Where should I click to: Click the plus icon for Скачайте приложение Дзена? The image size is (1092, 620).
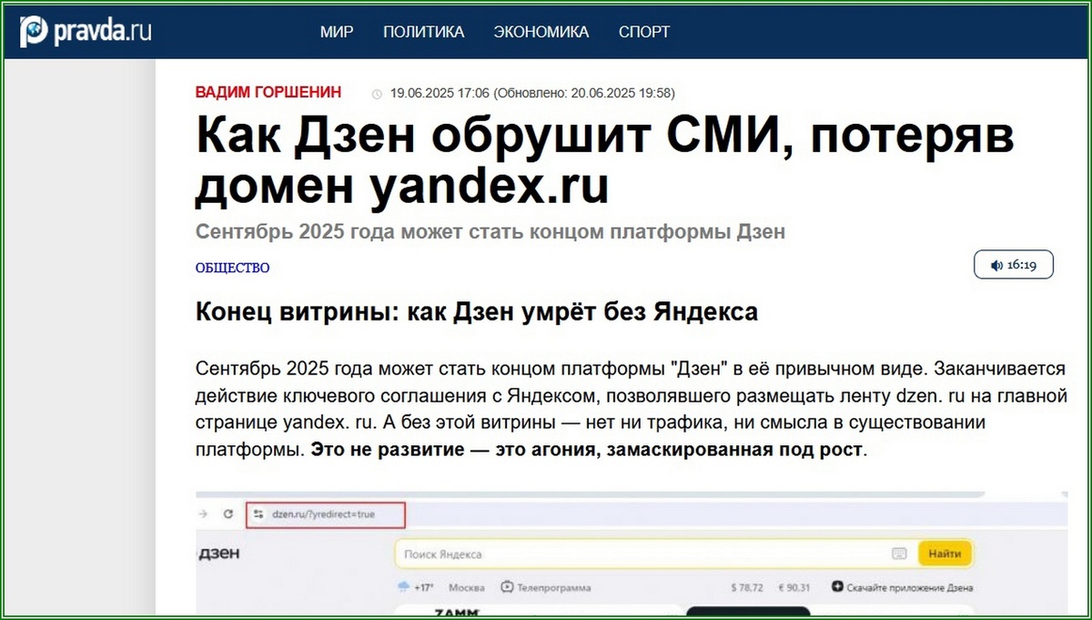point(836,587)
